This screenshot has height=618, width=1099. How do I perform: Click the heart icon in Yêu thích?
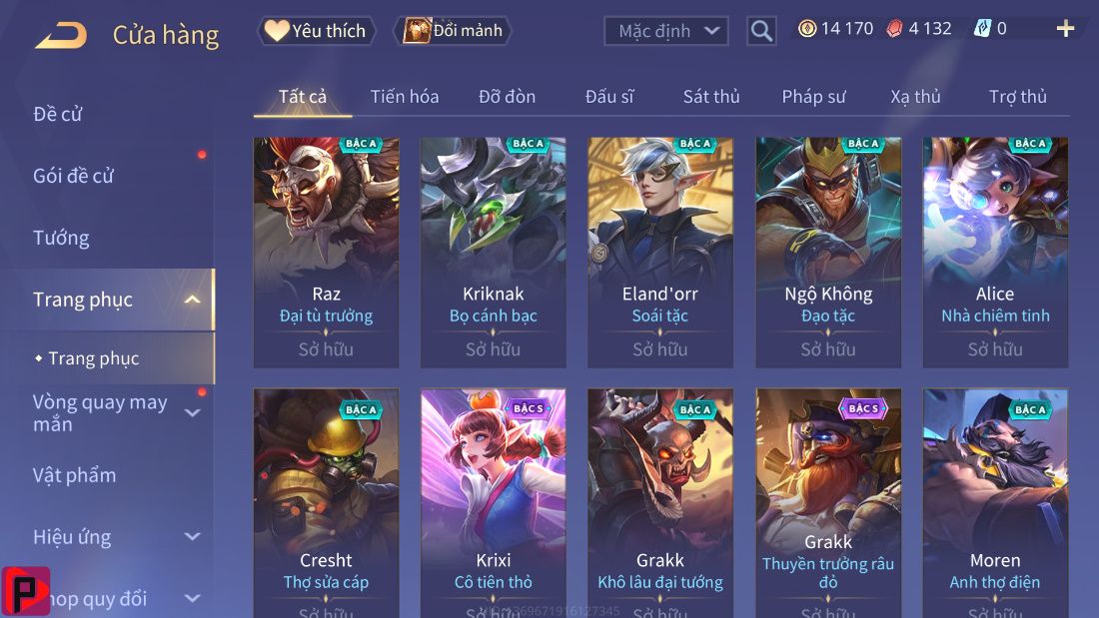tap(277, 30)
